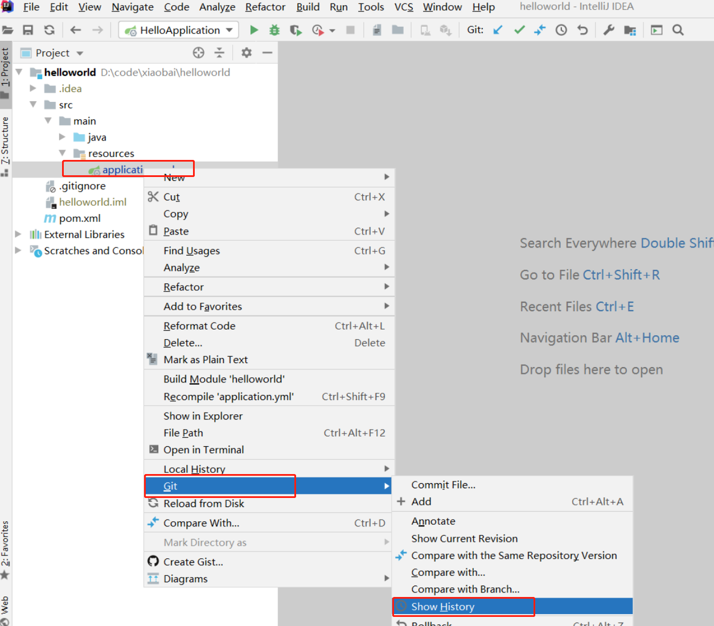The image size is (714, 626).
Task: Click the Synchronize/reload toolbar icon
Action: tap(50, 30)
